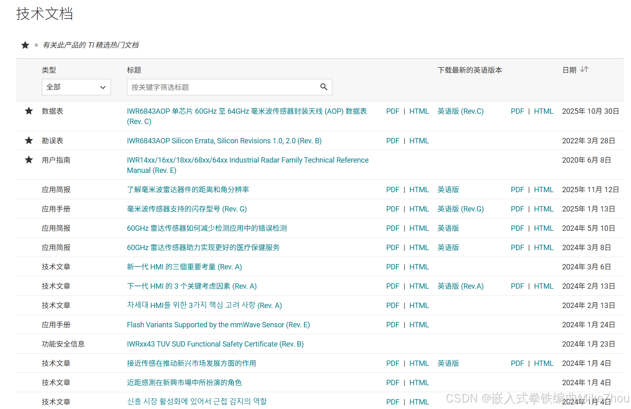Click the 2020年 6月 8日 date cell

587,160
